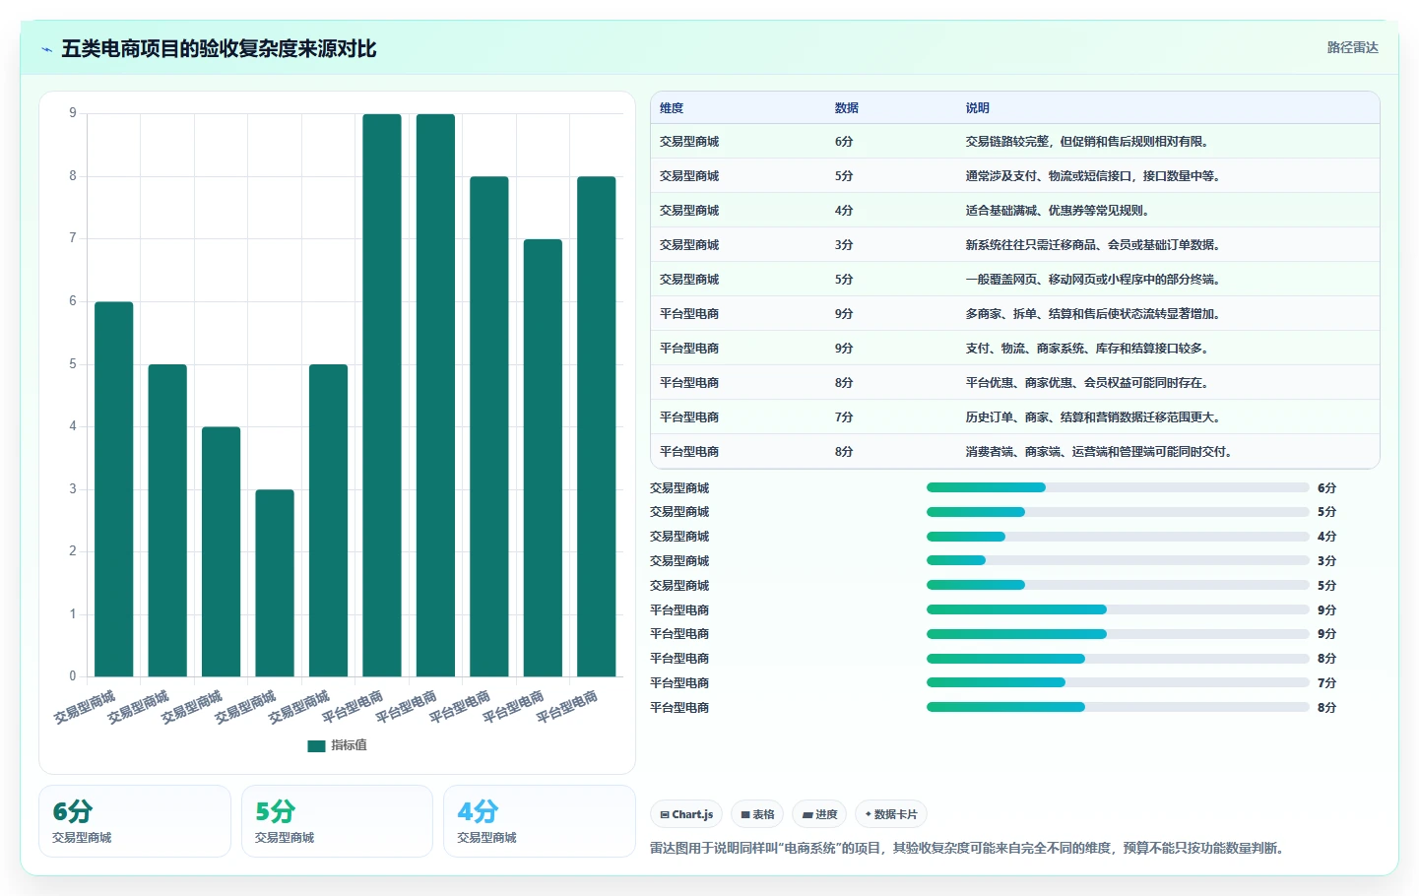The height and width of the screenshot is (896, 1419).
Task: Select the row '交易链路较完整，但促销和售后规则相对有限。'
Action: (1014, 142)
